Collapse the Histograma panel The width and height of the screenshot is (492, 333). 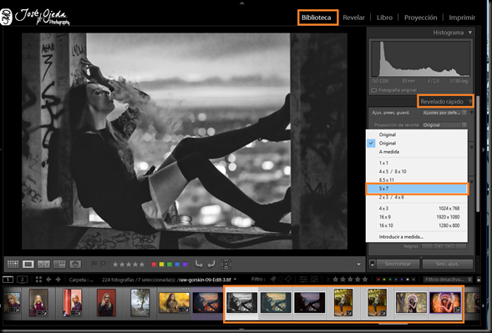(470, 33)
